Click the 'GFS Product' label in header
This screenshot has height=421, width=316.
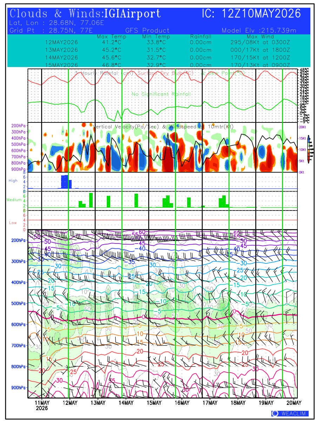pyautogui.click(x=147, y=31)
